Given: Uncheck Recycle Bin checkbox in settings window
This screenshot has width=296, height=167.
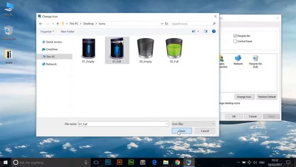Looking at the screenshot, I should coord(235,36).
